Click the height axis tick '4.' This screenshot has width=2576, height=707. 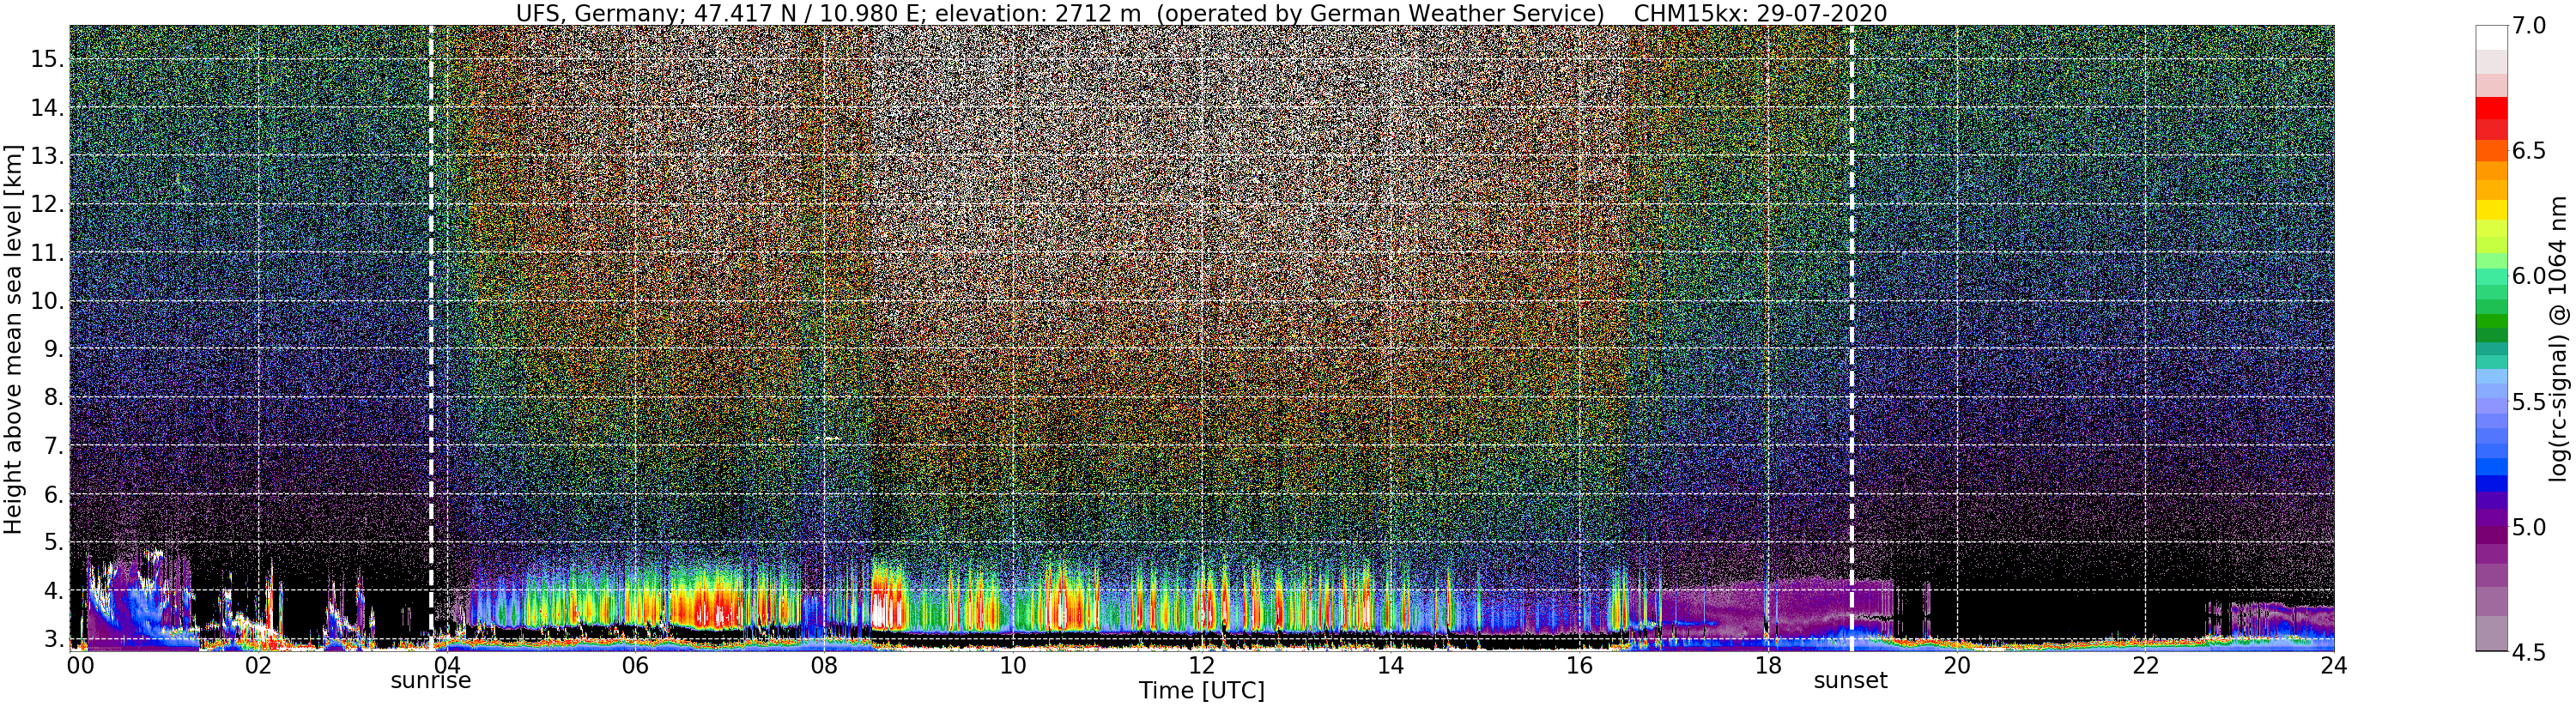click(52, 591)
